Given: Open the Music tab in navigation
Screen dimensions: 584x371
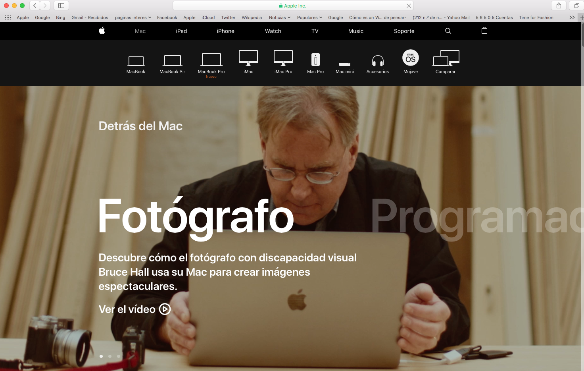Looking at the screenshot, I should tap(356, 31).
